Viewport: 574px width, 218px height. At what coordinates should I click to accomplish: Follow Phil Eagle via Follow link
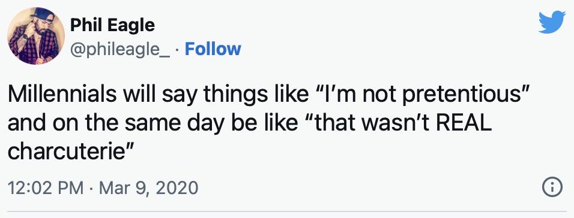[213, 49]
